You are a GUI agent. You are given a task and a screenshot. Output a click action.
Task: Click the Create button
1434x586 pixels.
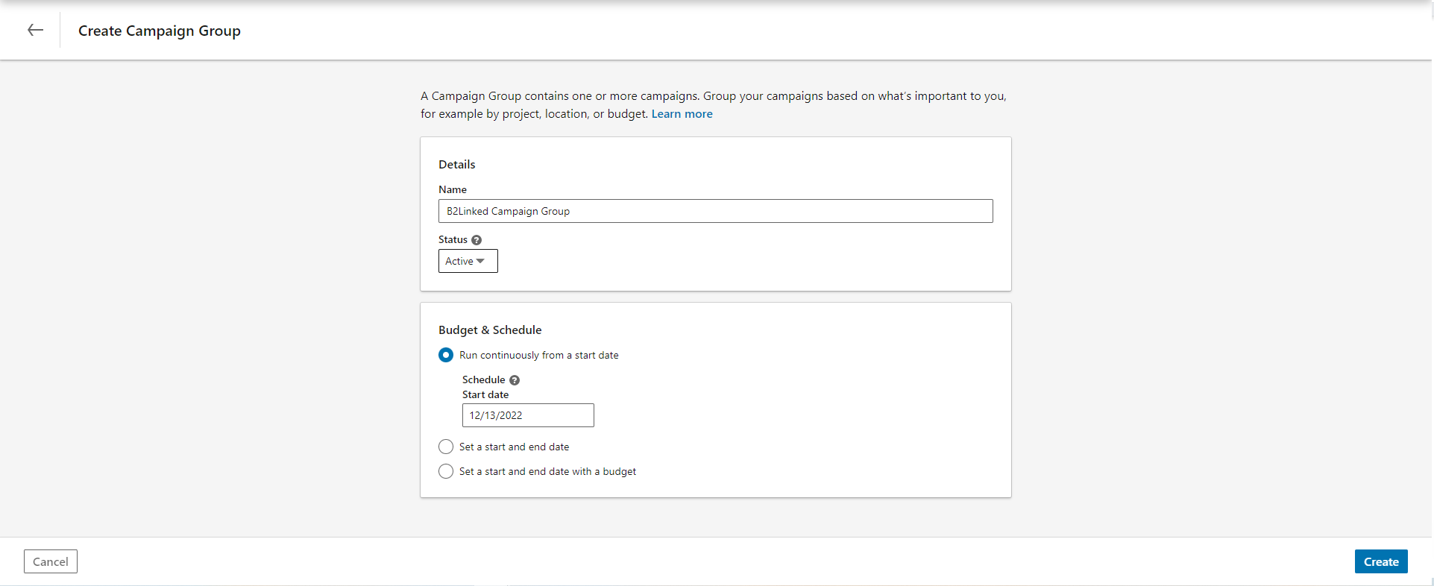click(x=1381, y=561)
